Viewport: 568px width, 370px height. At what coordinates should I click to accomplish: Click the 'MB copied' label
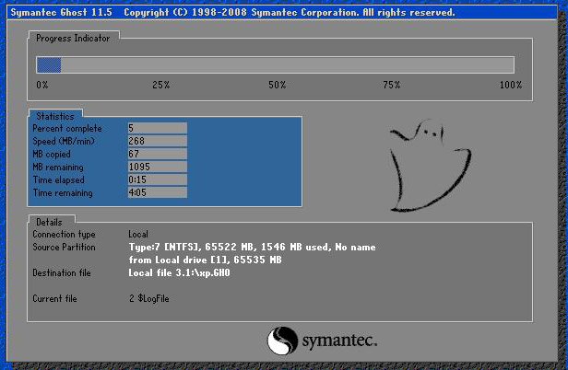coord(52,154)
